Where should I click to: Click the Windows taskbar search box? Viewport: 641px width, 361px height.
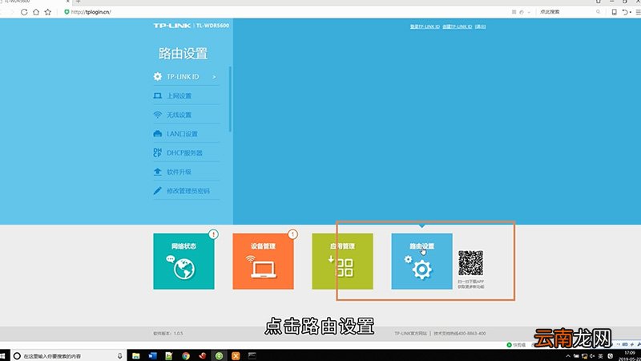68,355
